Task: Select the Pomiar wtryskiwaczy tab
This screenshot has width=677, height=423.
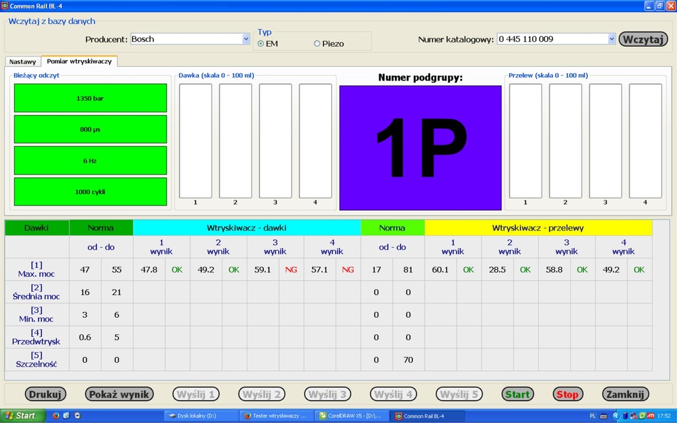Action: 79,61
